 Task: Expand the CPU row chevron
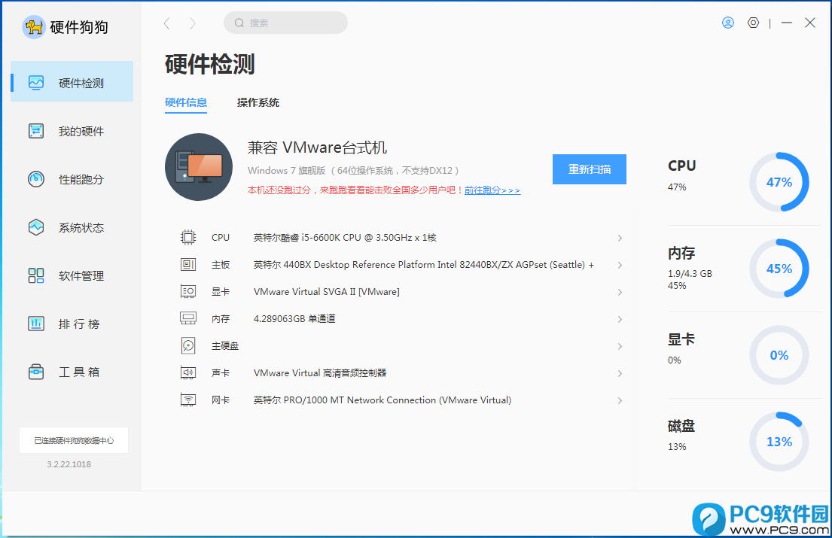click(620, 238)
